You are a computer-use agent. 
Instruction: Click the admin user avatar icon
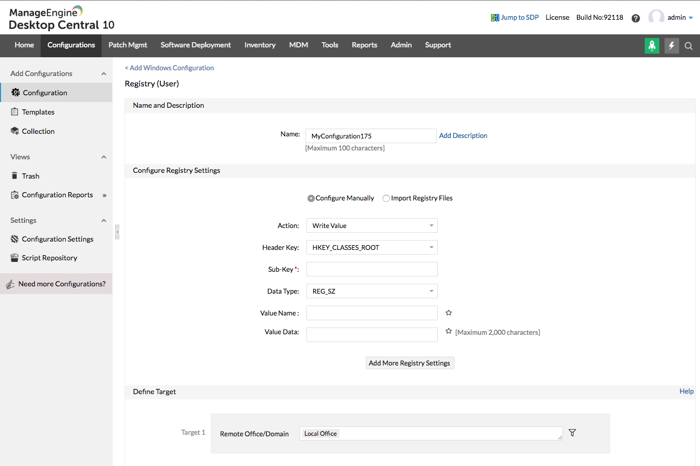(656, 18)
